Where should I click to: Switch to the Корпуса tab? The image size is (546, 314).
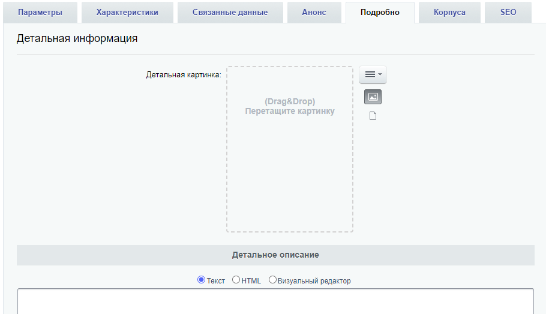pos(449,13)
